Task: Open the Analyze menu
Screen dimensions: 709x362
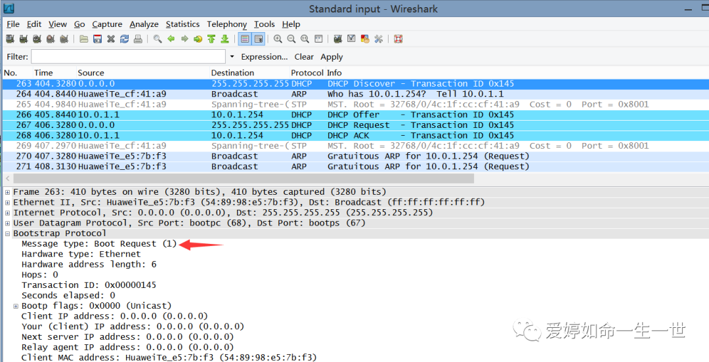Action: click(144, 24)
